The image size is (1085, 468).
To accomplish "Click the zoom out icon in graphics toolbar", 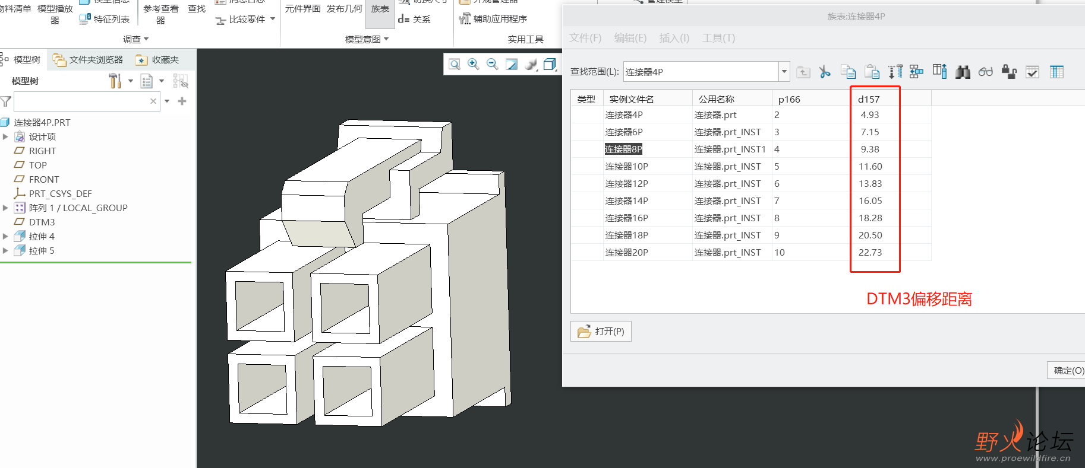I will [x=493, y=64].
